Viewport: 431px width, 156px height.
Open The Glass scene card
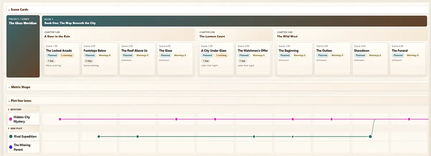pyautogui.click(x=175, y=59)
